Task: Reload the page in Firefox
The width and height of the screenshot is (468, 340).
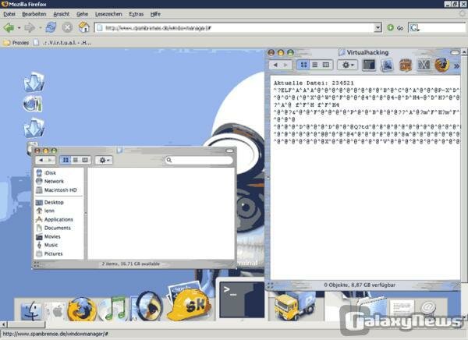Action: [x=51, y=27]
